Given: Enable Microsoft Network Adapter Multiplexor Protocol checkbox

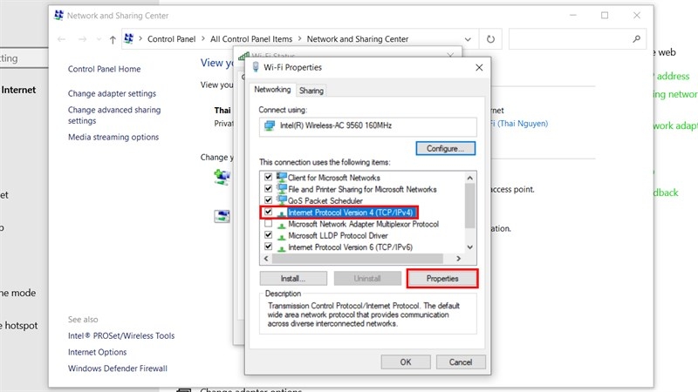Looking at the screenshot, I should pos(269,224).
